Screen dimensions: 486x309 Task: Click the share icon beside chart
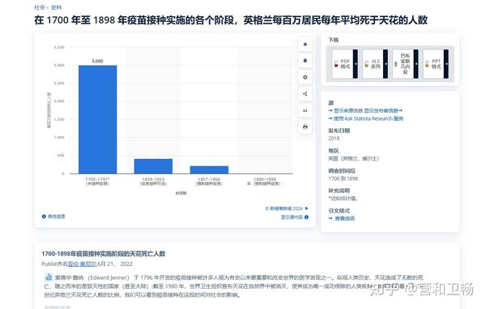point(305,94)
